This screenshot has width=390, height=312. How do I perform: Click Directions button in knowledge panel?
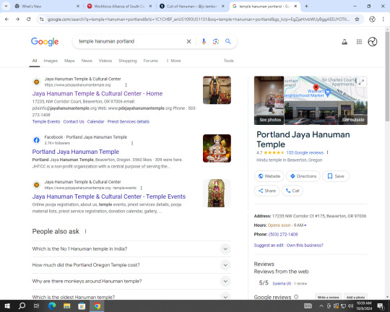click(x=303, y=176)
